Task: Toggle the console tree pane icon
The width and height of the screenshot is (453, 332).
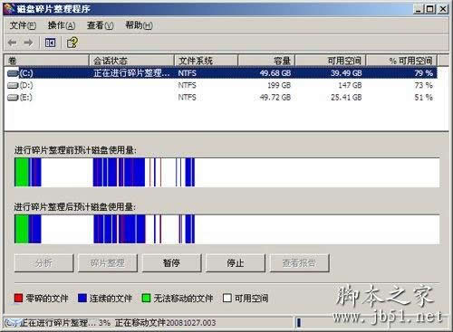Action: [50, 43]
